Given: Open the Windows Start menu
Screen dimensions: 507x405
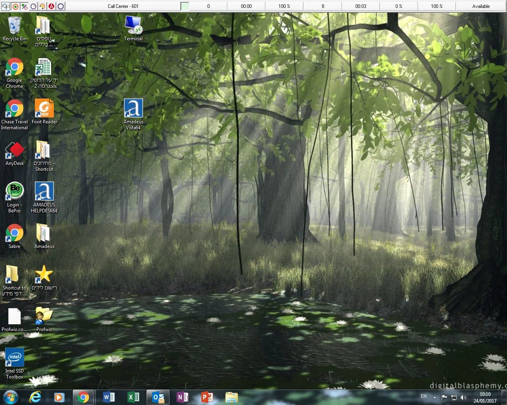Looking at the screenshot, I should pyautogui.click(x=10, y=397).
